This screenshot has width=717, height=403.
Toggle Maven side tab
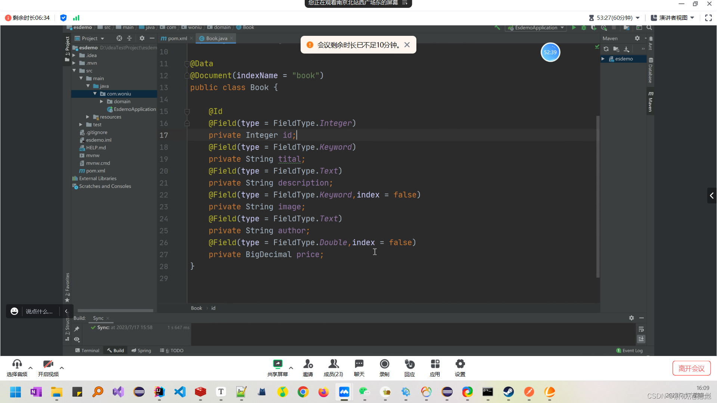pyautogui.click(x=651, y=101)
